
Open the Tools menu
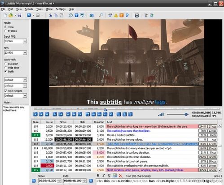click(x=40, y=9)
